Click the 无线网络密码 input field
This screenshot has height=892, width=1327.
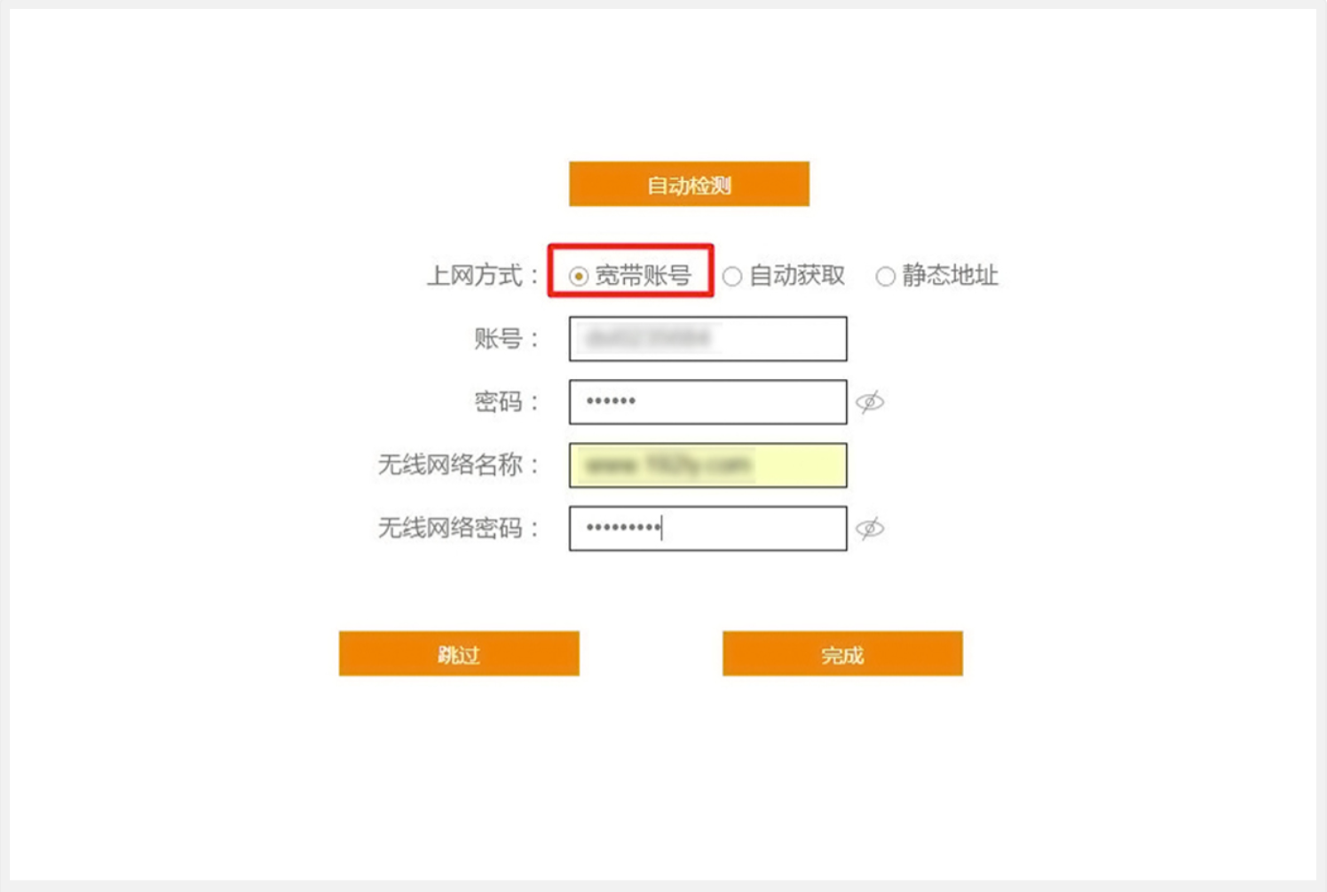tap(707, 528)
